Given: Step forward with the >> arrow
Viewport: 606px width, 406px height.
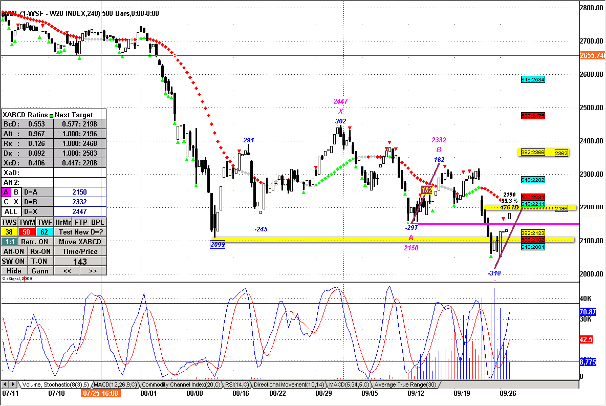Looking at the screenshot, I should [x=93, y=271].
